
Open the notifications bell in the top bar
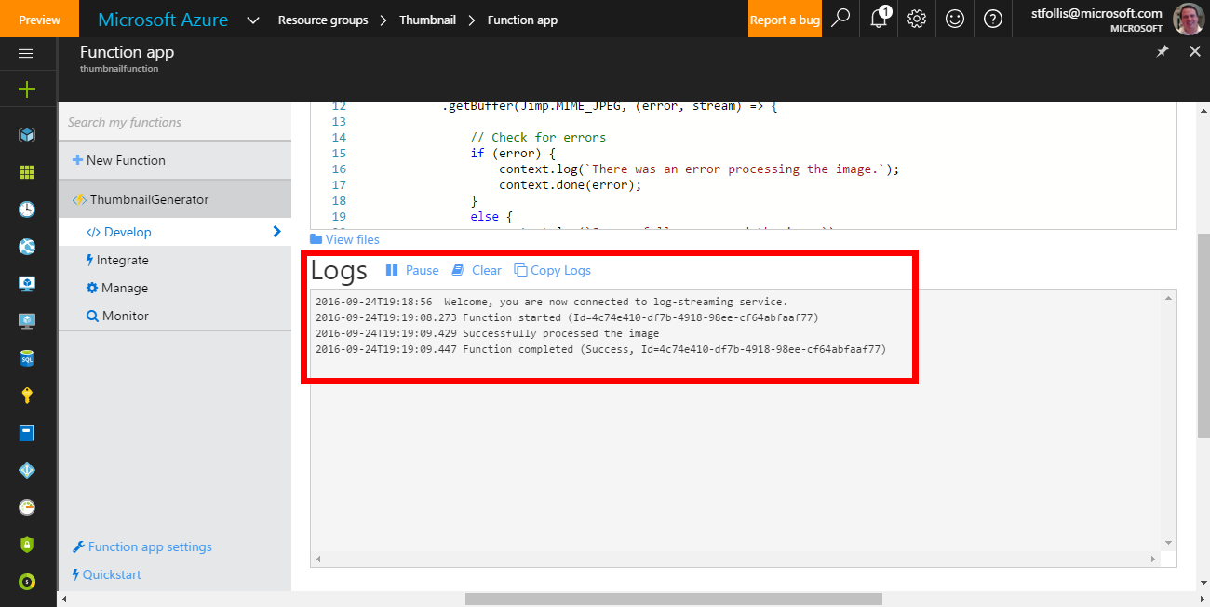[x=879, y=19]
